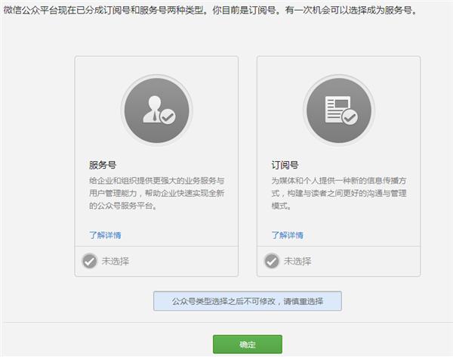The width and height of the screenshot is (453, 357).
Task: Open 了解详情 link under 服务号
Action: [105, 234]
